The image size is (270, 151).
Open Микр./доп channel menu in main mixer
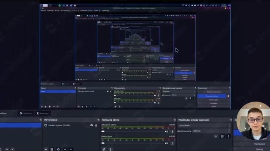tap(172, 143)
